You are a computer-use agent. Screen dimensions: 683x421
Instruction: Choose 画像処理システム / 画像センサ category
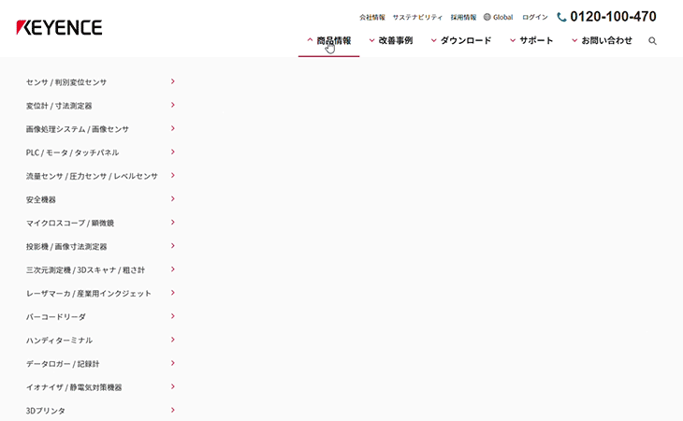tap(78, 129)
